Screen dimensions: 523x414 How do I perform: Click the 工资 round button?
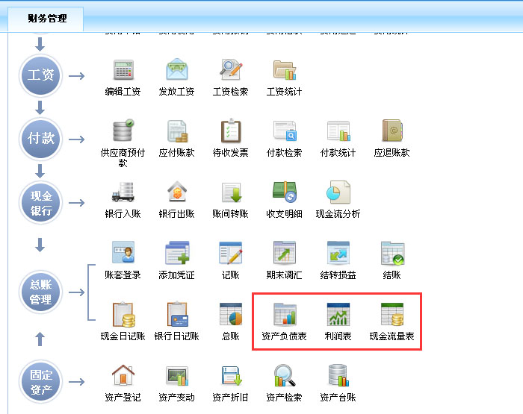coord(40,76)
